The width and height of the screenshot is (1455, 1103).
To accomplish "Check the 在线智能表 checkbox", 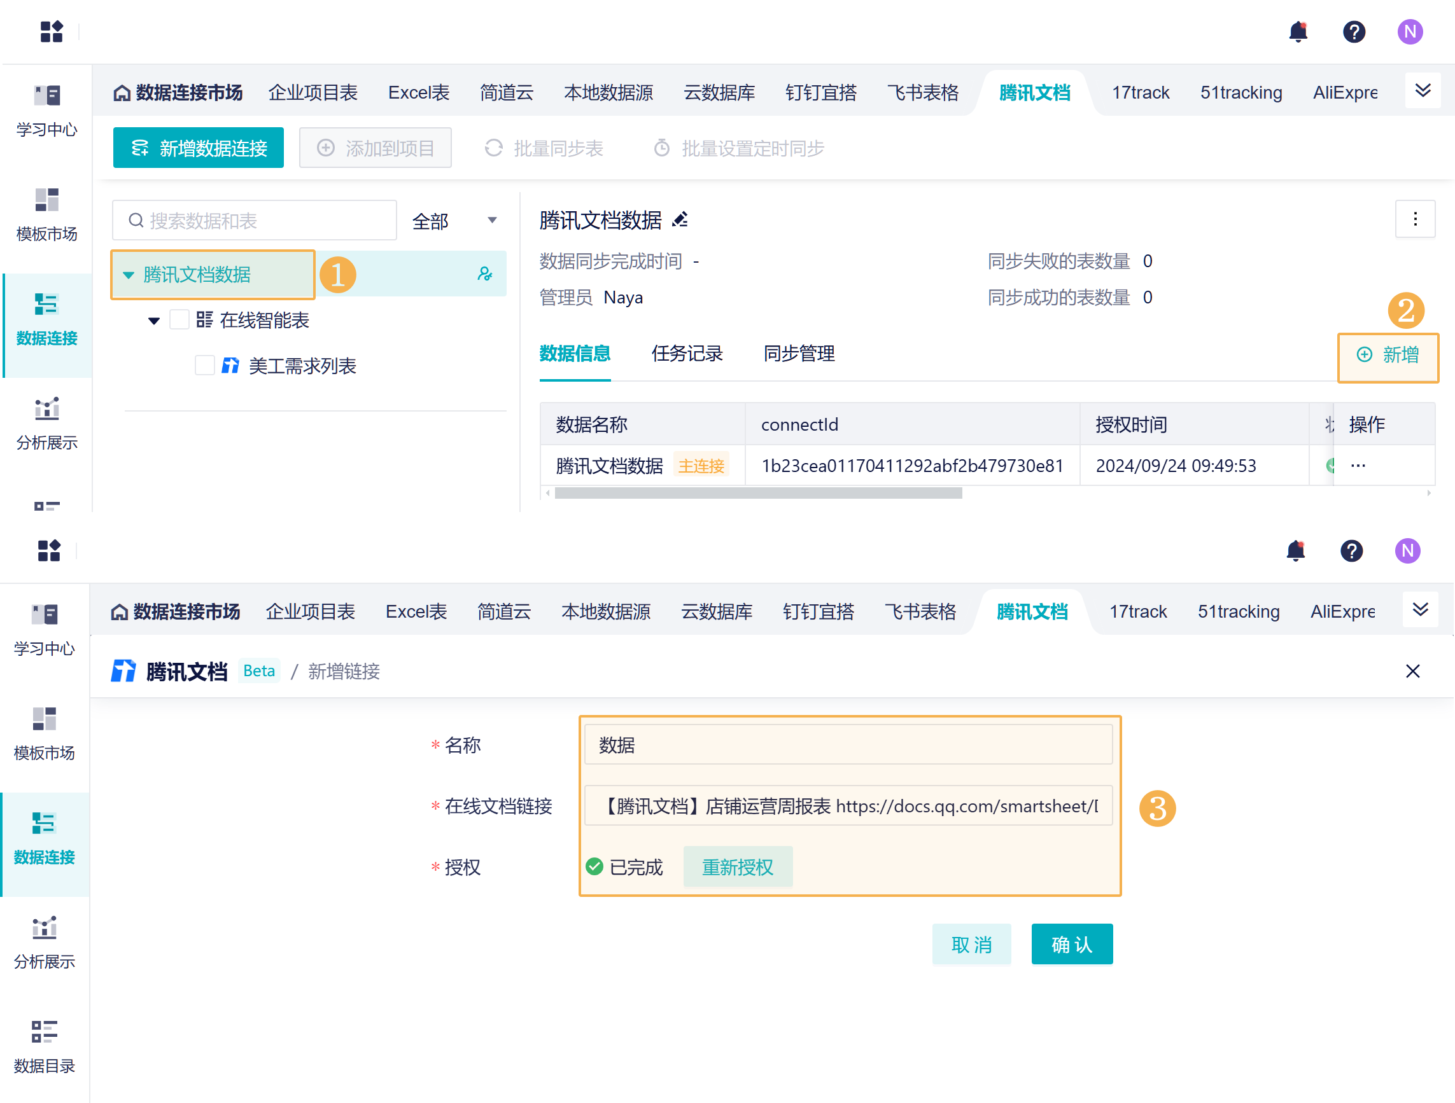I will pos(179,320).
